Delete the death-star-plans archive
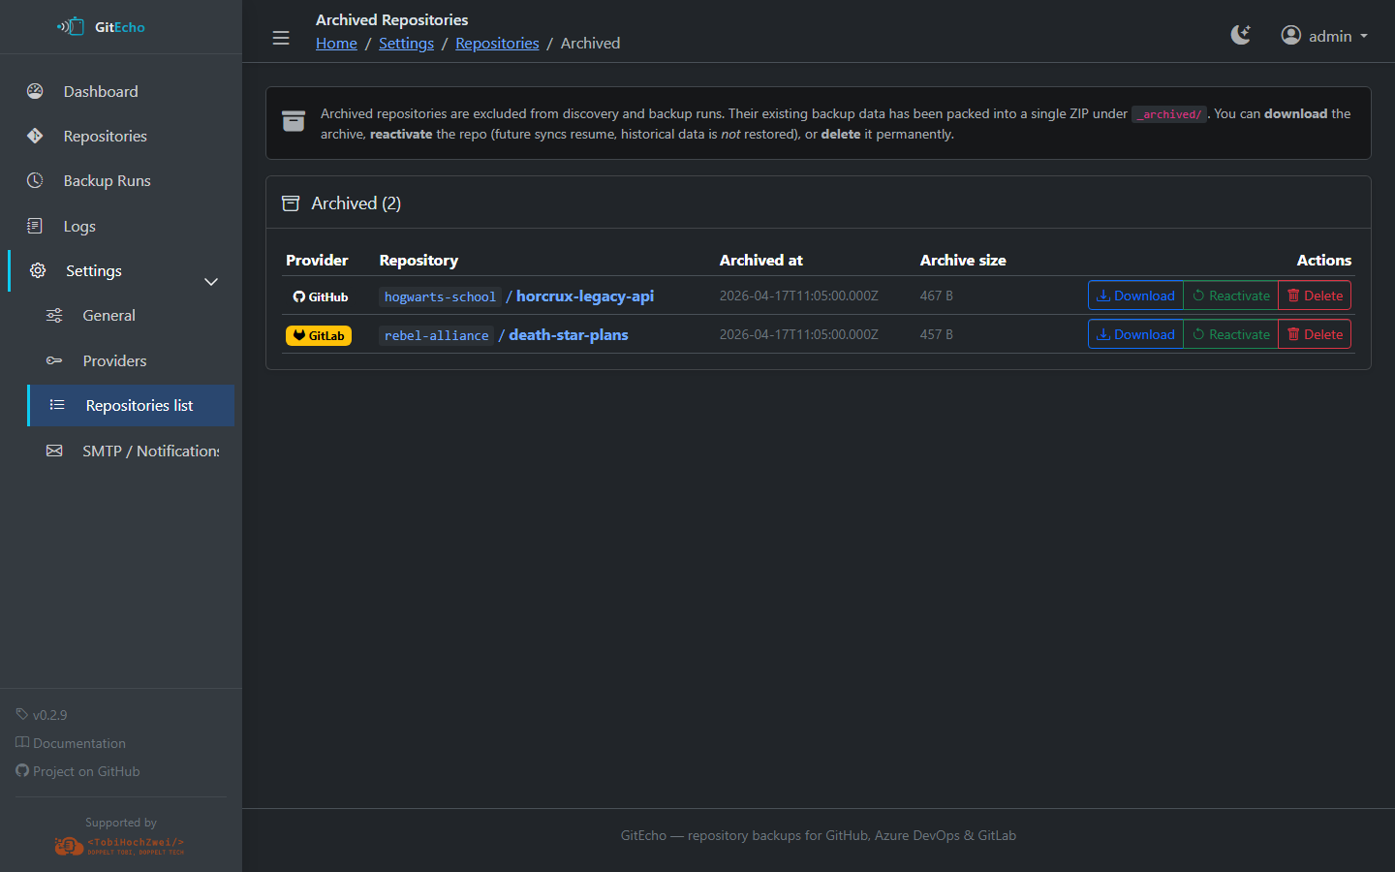 pyautogui.click(x=1315, y=335)
